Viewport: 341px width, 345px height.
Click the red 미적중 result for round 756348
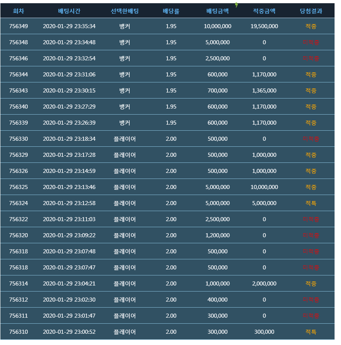click(311, 42)
